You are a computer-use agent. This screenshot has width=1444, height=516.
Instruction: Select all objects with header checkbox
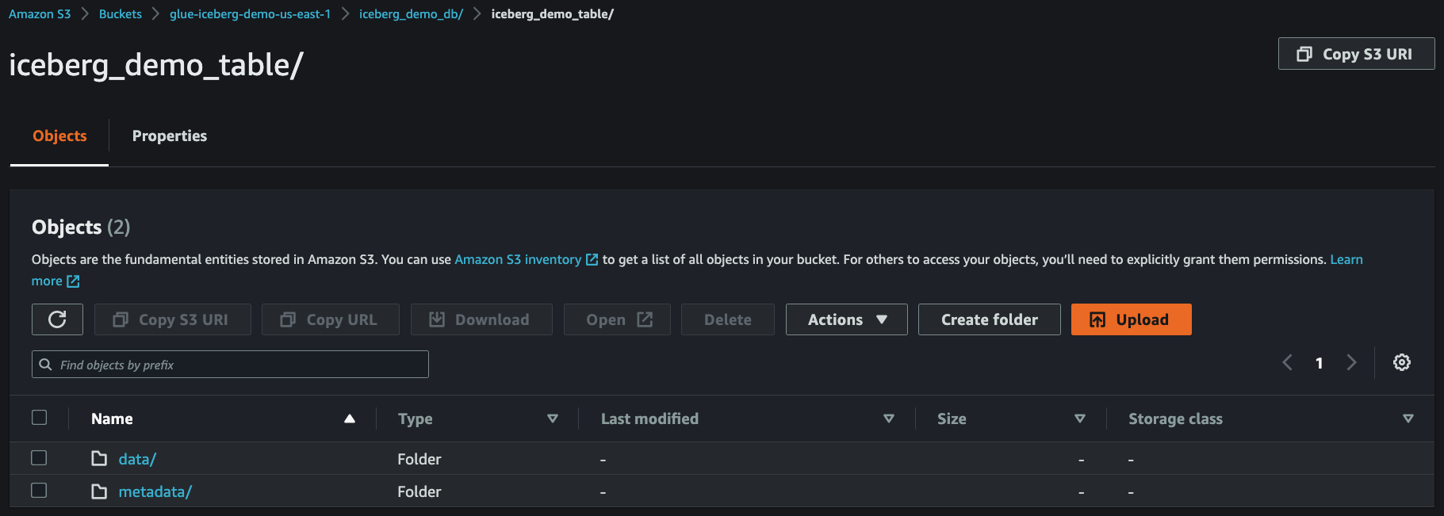click(x=39, y=418)
